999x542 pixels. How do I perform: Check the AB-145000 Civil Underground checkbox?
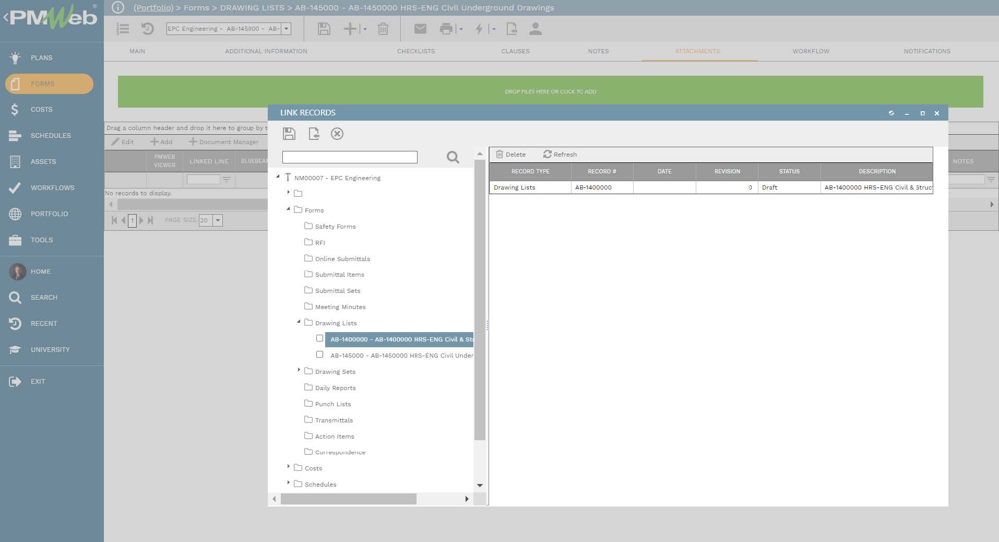tap(319, 354)
